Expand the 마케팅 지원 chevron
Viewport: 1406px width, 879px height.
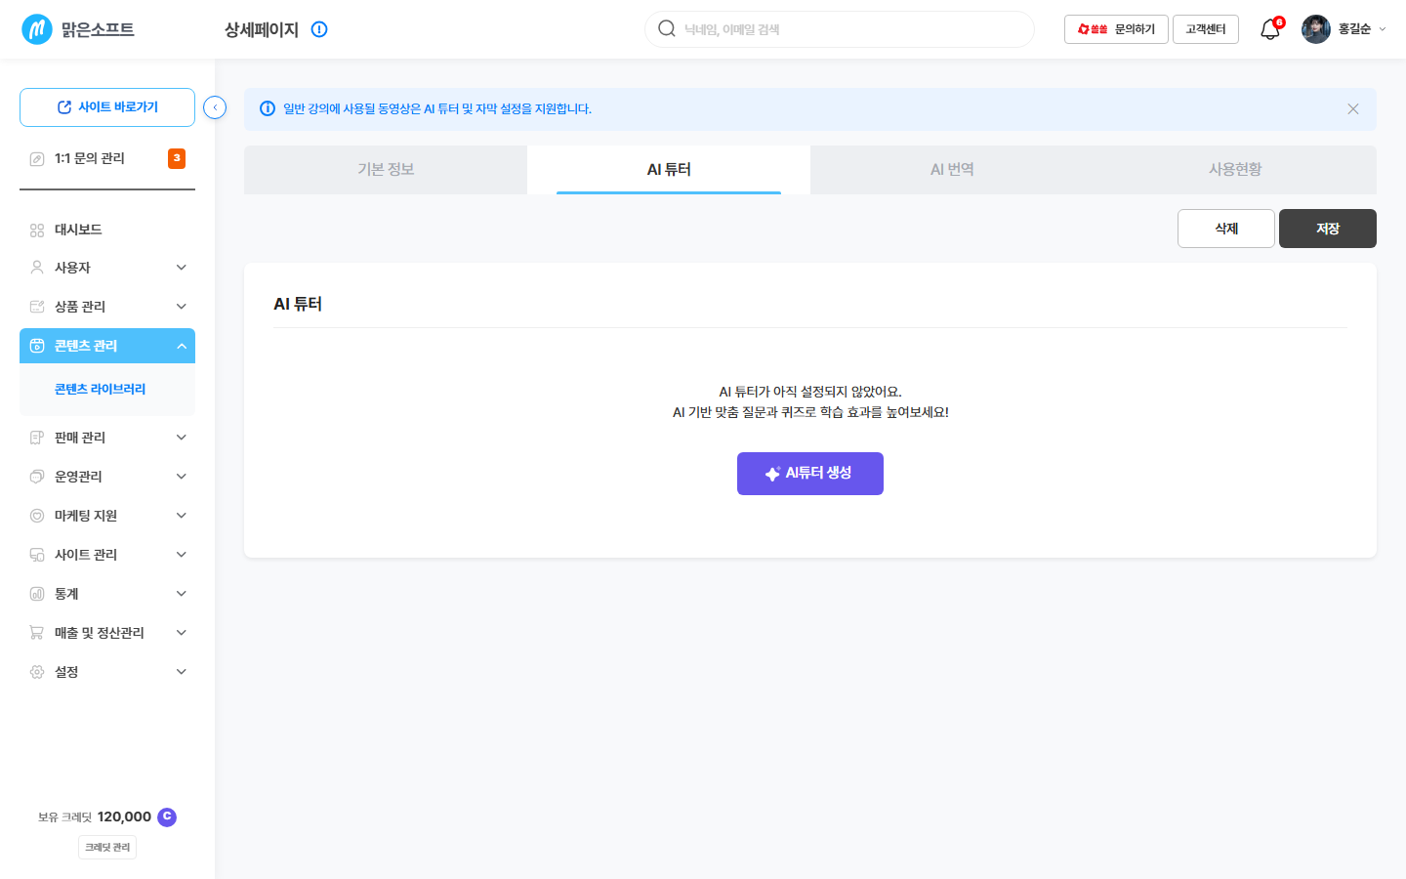(x=182, y=516)
